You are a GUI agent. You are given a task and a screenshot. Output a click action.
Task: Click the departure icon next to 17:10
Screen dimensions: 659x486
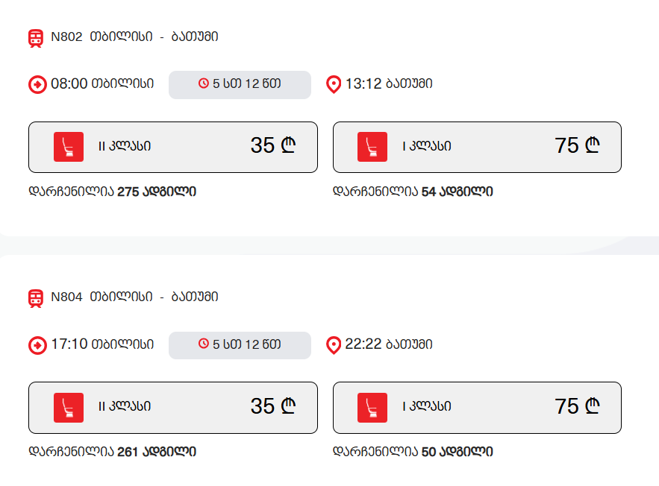coord(37,345)
